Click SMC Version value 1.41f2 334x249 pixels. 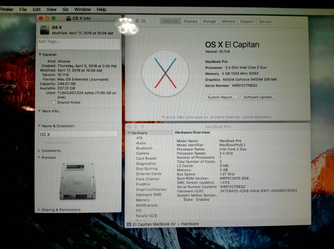225,182
